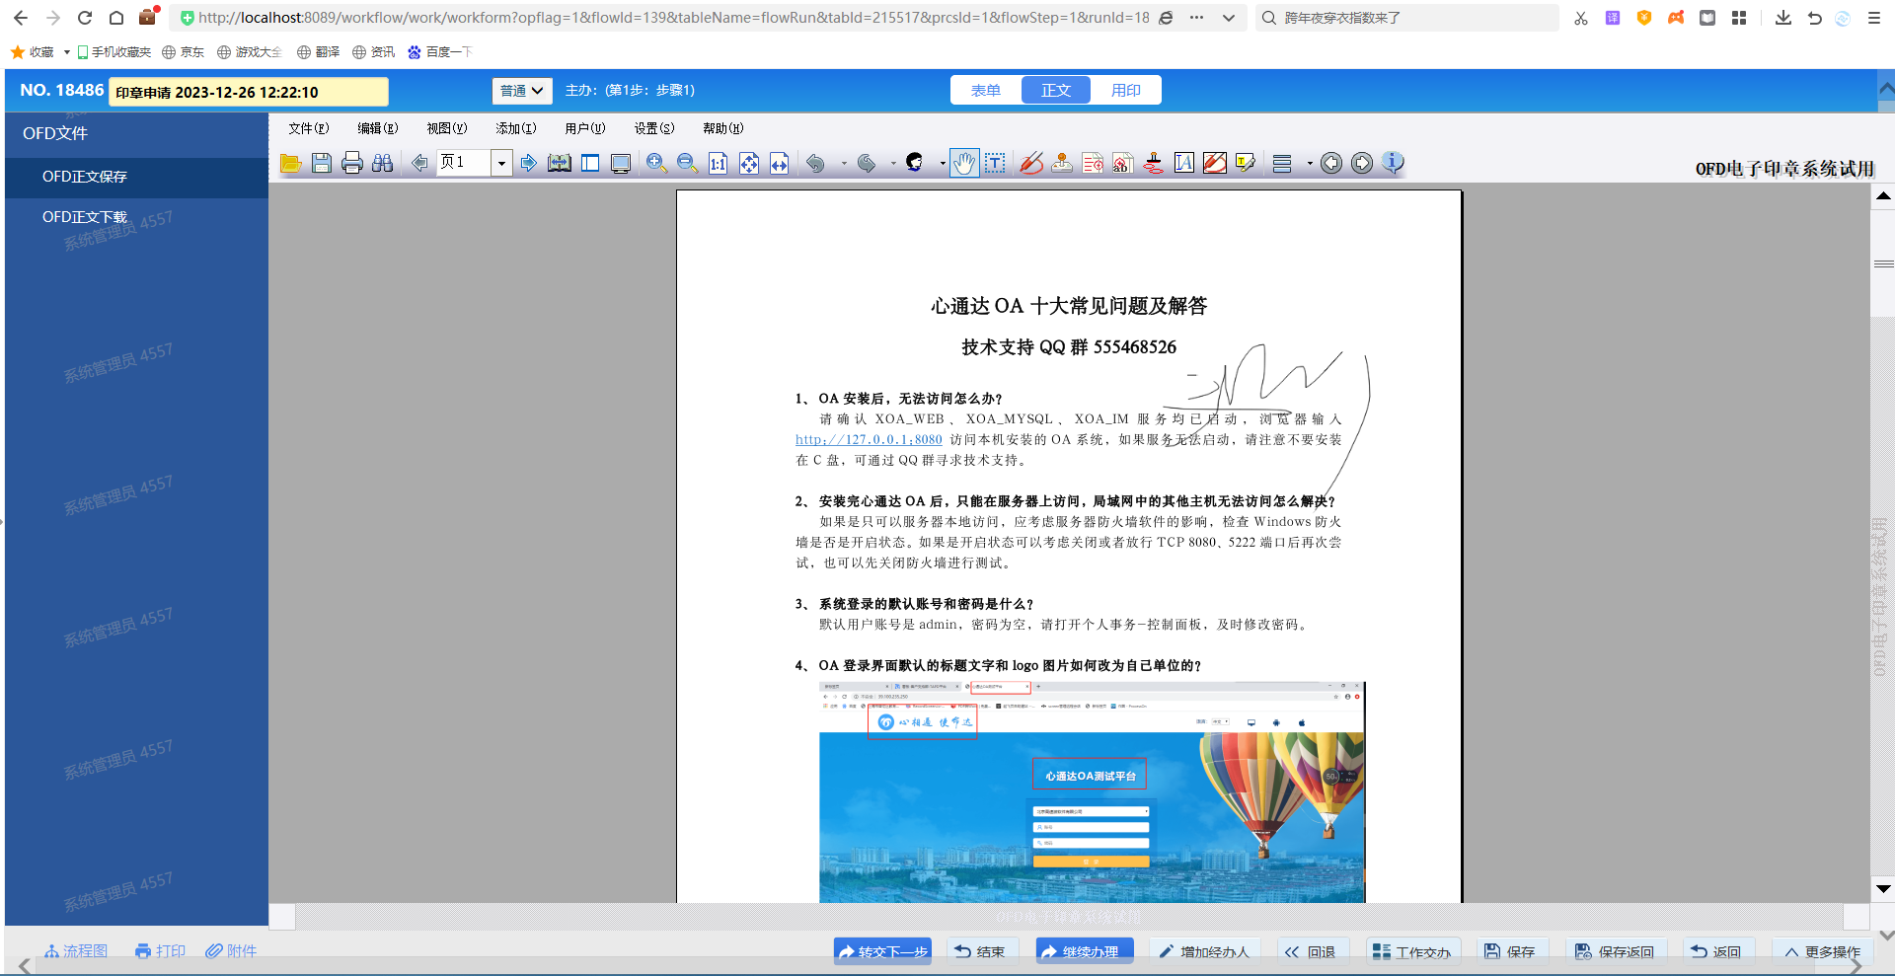Click the yellow note annotation icon
1895x976 pixels.
[1246, 163]
